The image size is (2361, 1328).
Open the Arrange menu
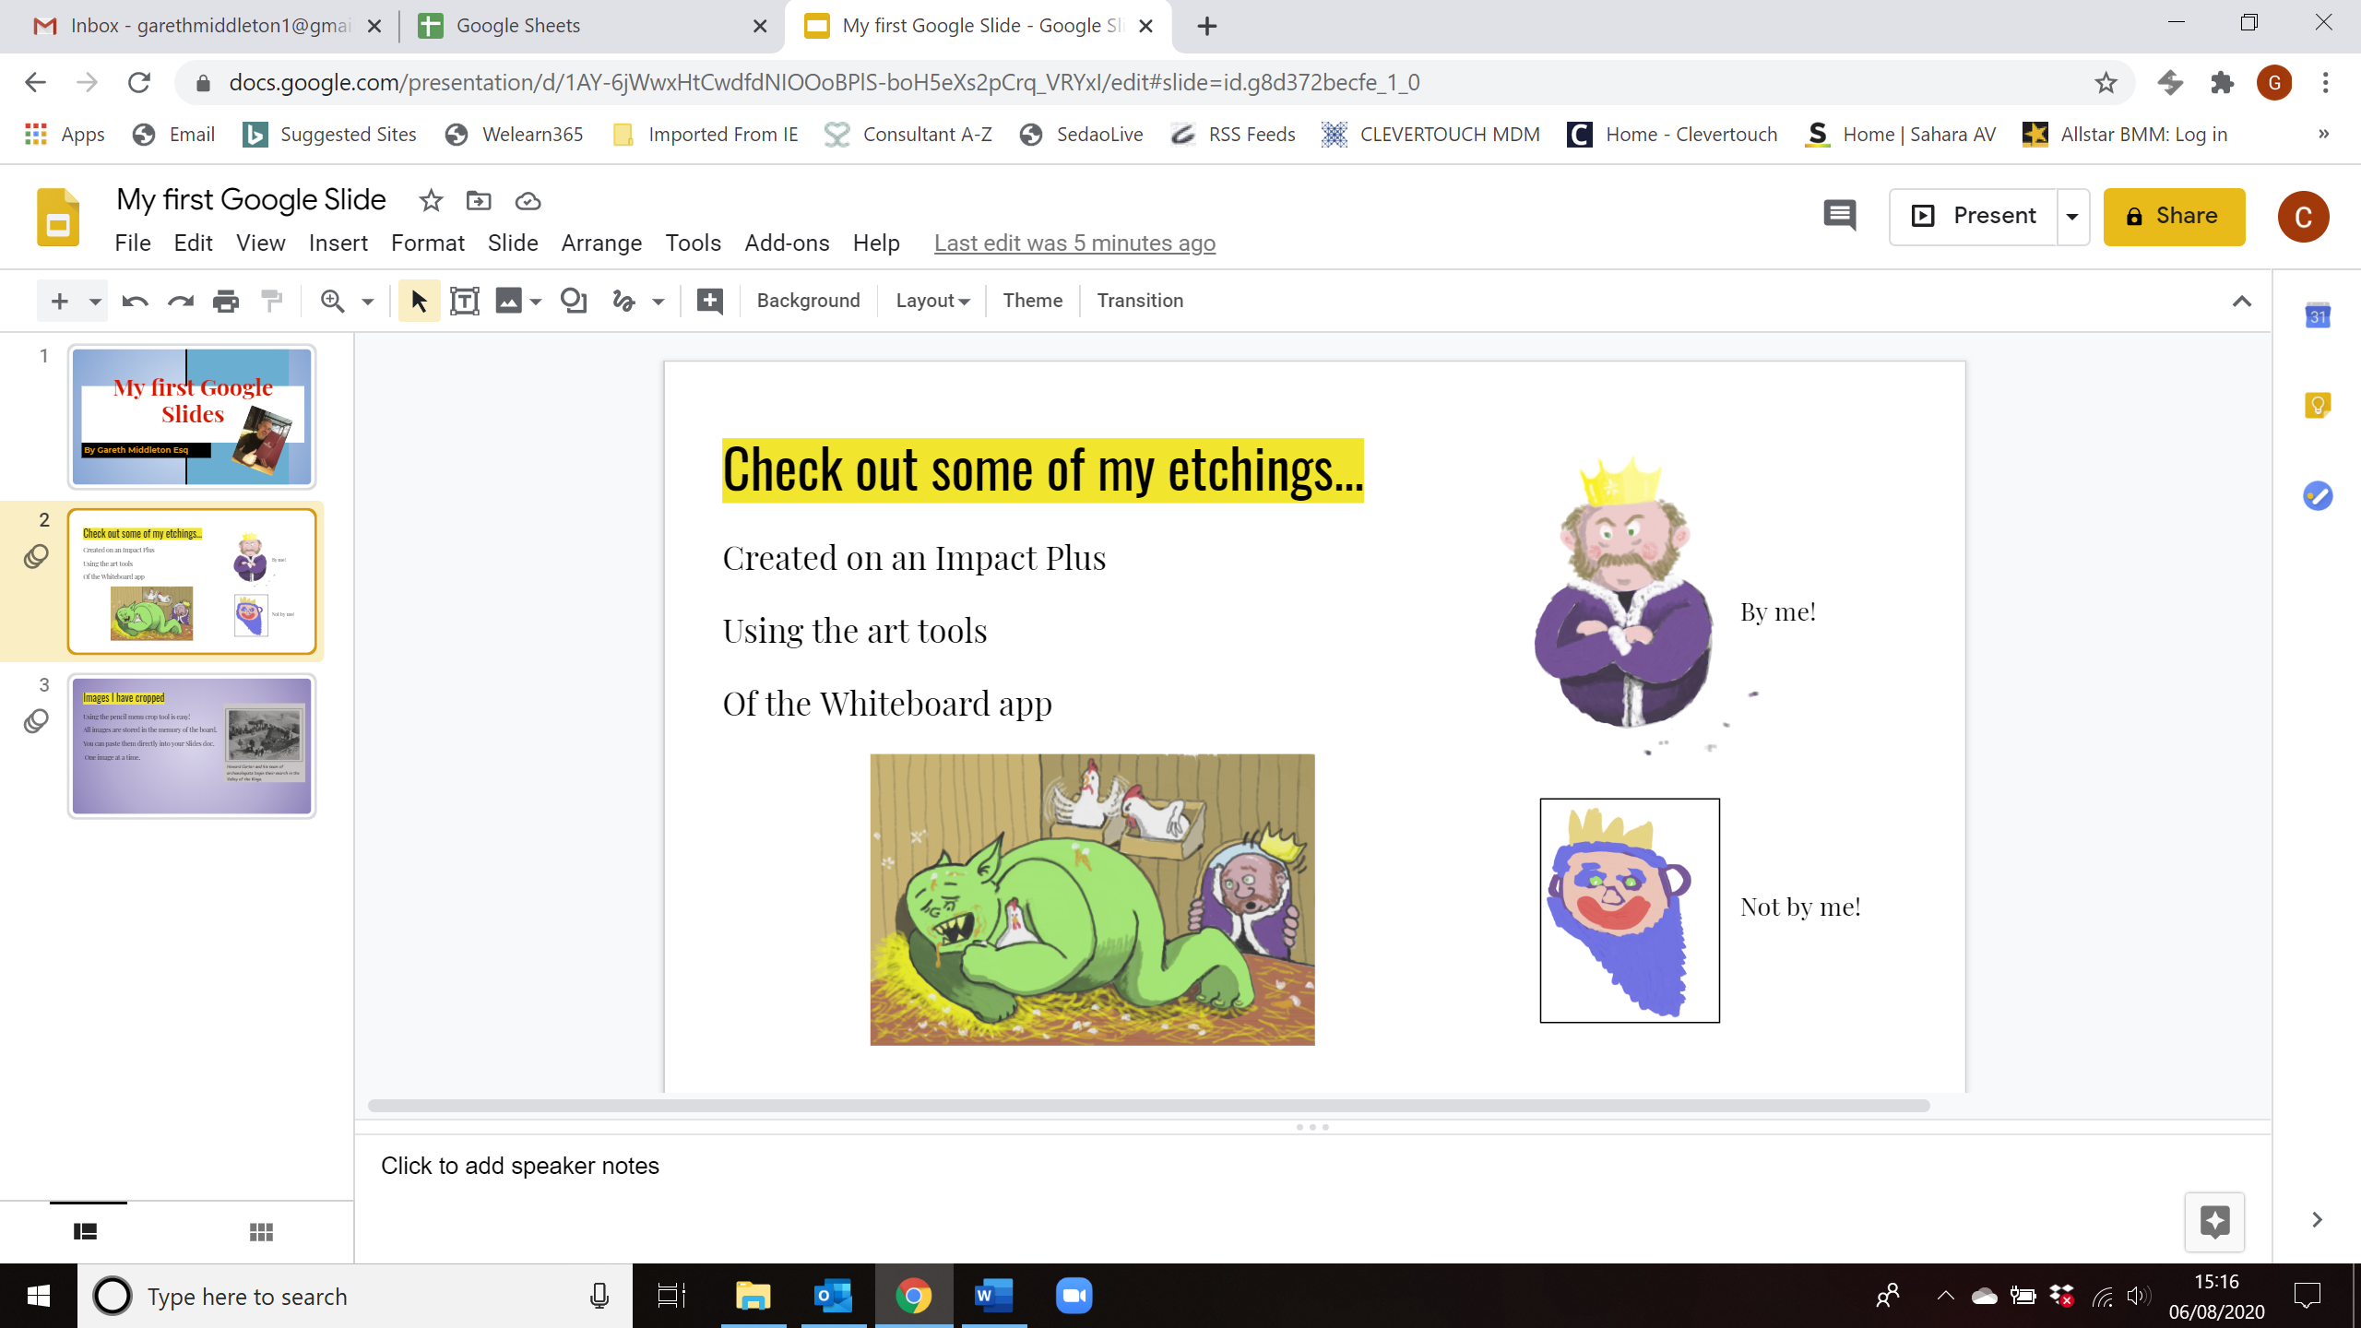point(601,243)
